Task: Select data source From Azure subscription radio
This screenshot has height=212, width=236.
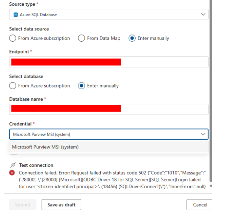Action: [x=13, y=38]
